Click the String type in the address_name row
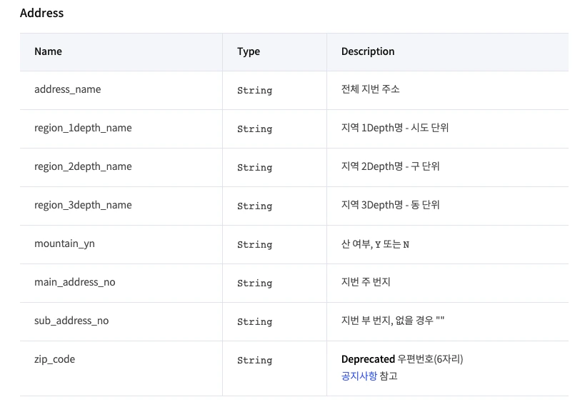 tap(254, 91)
